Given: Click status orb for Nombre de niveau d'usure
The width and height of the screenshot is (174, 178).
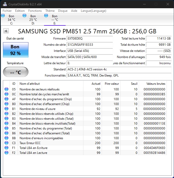Looking at the screenshot, I should pyautogui.click(x=6, y=109).
